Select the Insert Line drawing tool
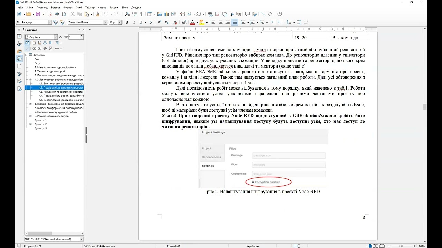The image size is (442, 248). [263, 14]
